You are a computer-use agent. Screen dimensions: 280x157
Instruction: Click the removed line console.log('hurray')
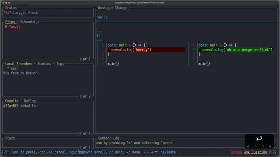coord(146,50)
